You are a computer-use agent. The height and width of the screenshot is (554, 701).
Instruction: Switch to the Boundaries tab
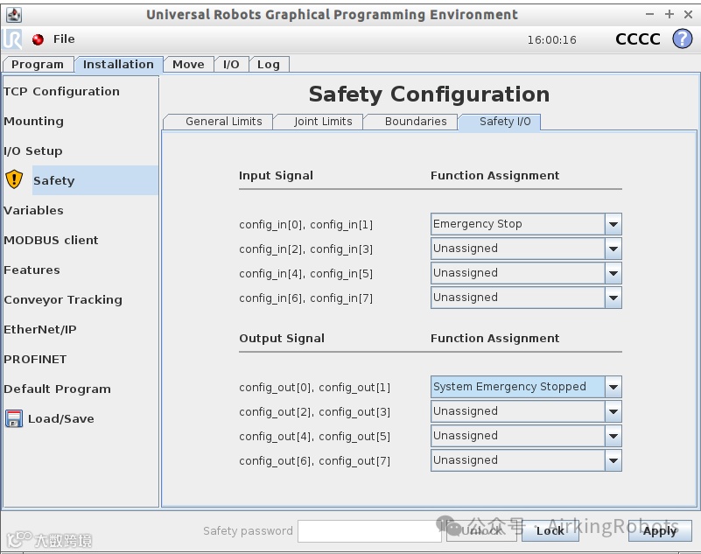[416, 122]
